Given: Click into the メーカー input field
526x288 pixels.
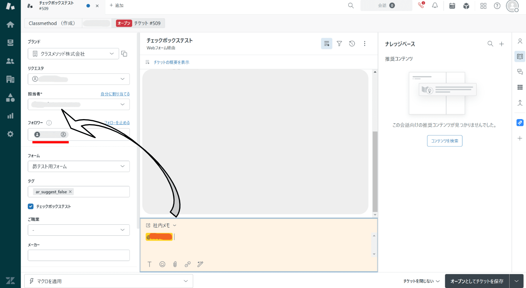Looking at the screenshot, I should tap(79, 255).
